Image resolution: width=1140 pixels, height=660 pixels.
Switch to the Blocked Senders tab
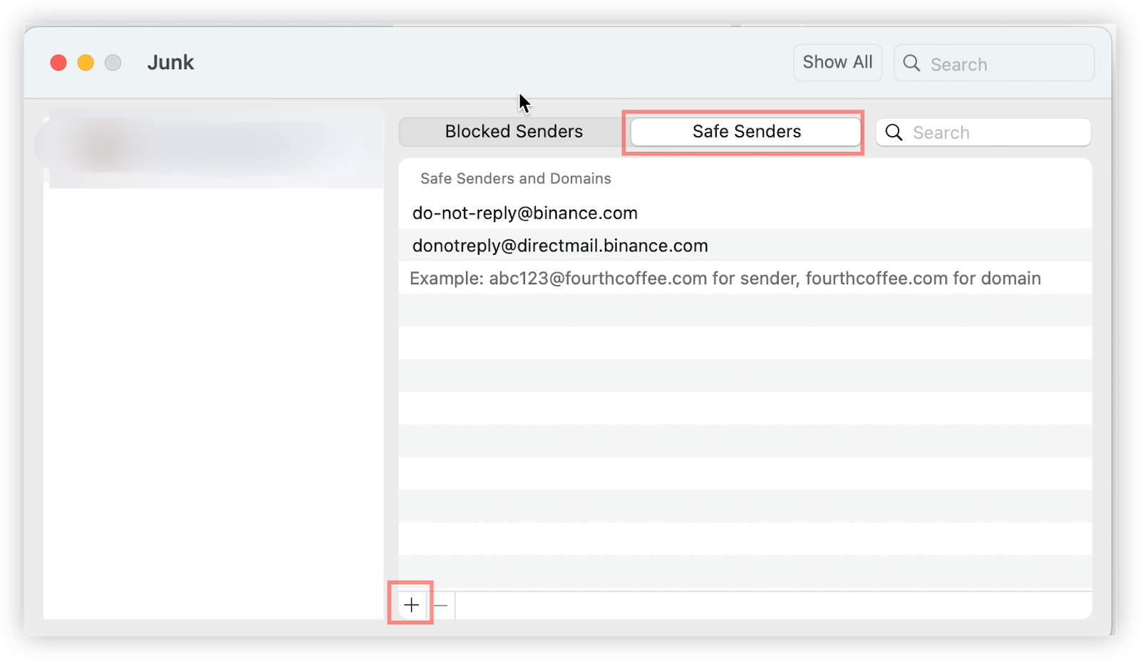[514, 132]
